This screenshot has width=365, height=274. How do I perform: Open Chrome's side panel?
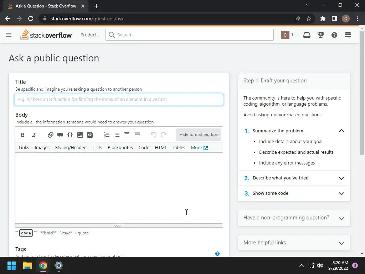334,19
